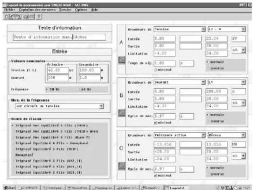253x190 pixels.
Task: Click the taskbar clock
Action: 247,188
